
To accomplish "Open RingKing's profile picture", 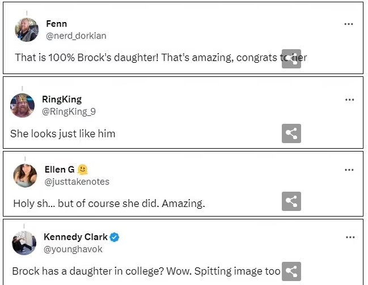I will (x=23, y=105).
